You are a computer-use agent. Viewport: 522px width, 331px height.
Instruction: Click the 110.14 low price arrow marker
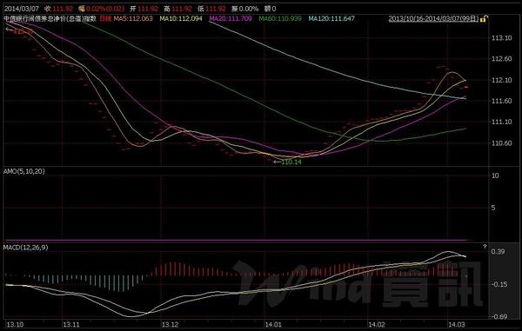click(x=287, y=162)
